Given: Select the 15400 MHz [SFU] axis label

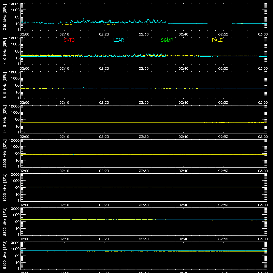Looking at the screenshot, I should (5, 256).
